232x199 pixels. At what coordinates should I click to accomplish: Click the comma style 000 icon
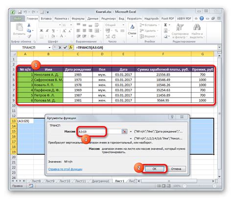[122, 31]
